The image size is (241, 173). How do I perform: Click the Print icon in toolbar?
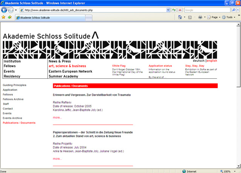(200, 17)
